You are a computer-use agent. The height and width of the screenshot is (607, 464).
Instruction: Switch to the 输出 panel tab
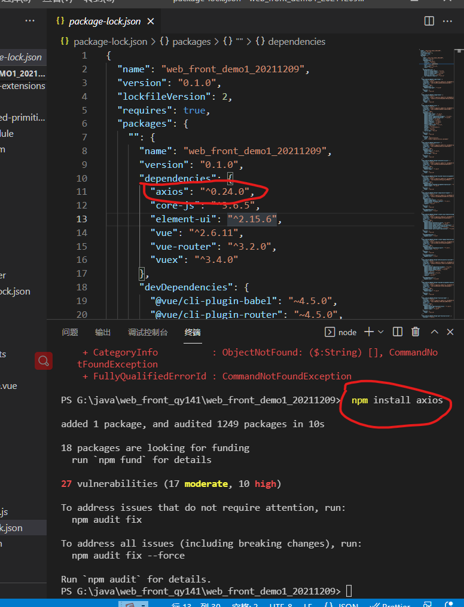click(x=103, y=332)
